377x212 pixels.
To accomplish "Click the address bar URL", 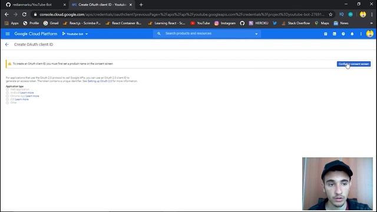I will point(182,14).
